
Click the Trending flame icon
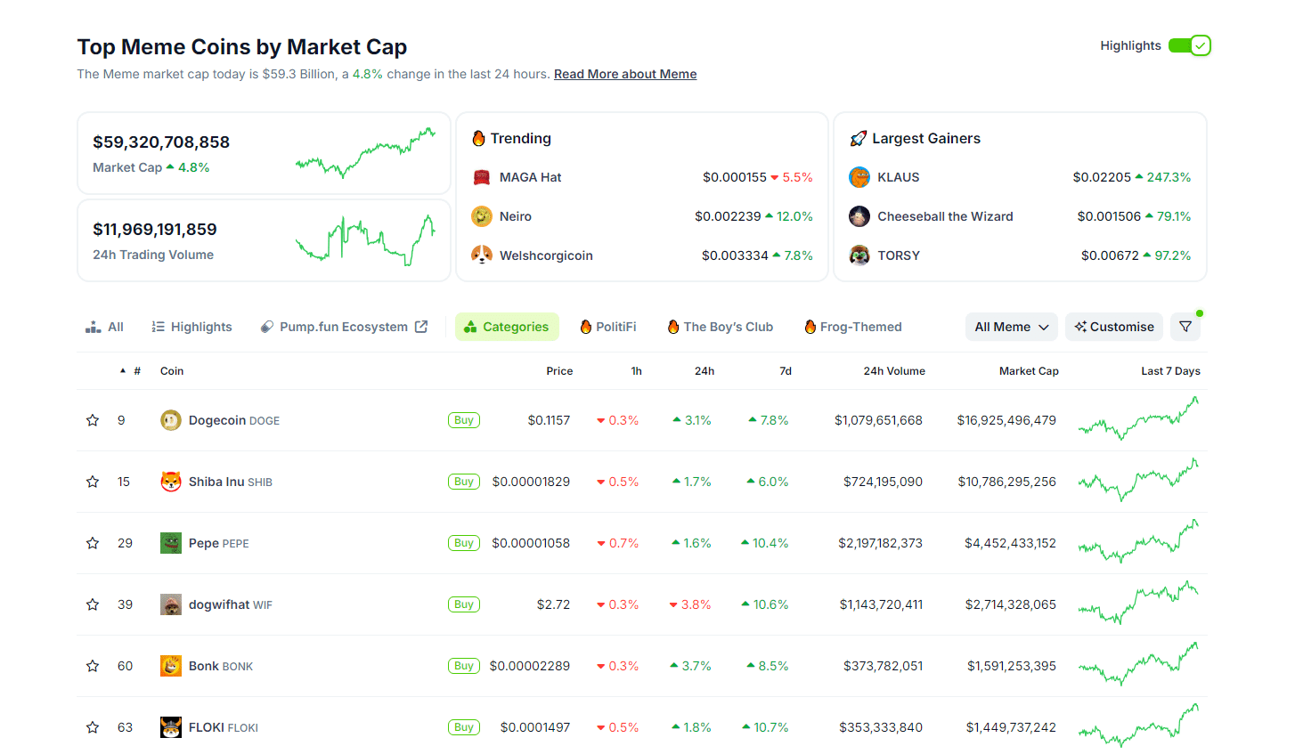(x=478, y=138)
